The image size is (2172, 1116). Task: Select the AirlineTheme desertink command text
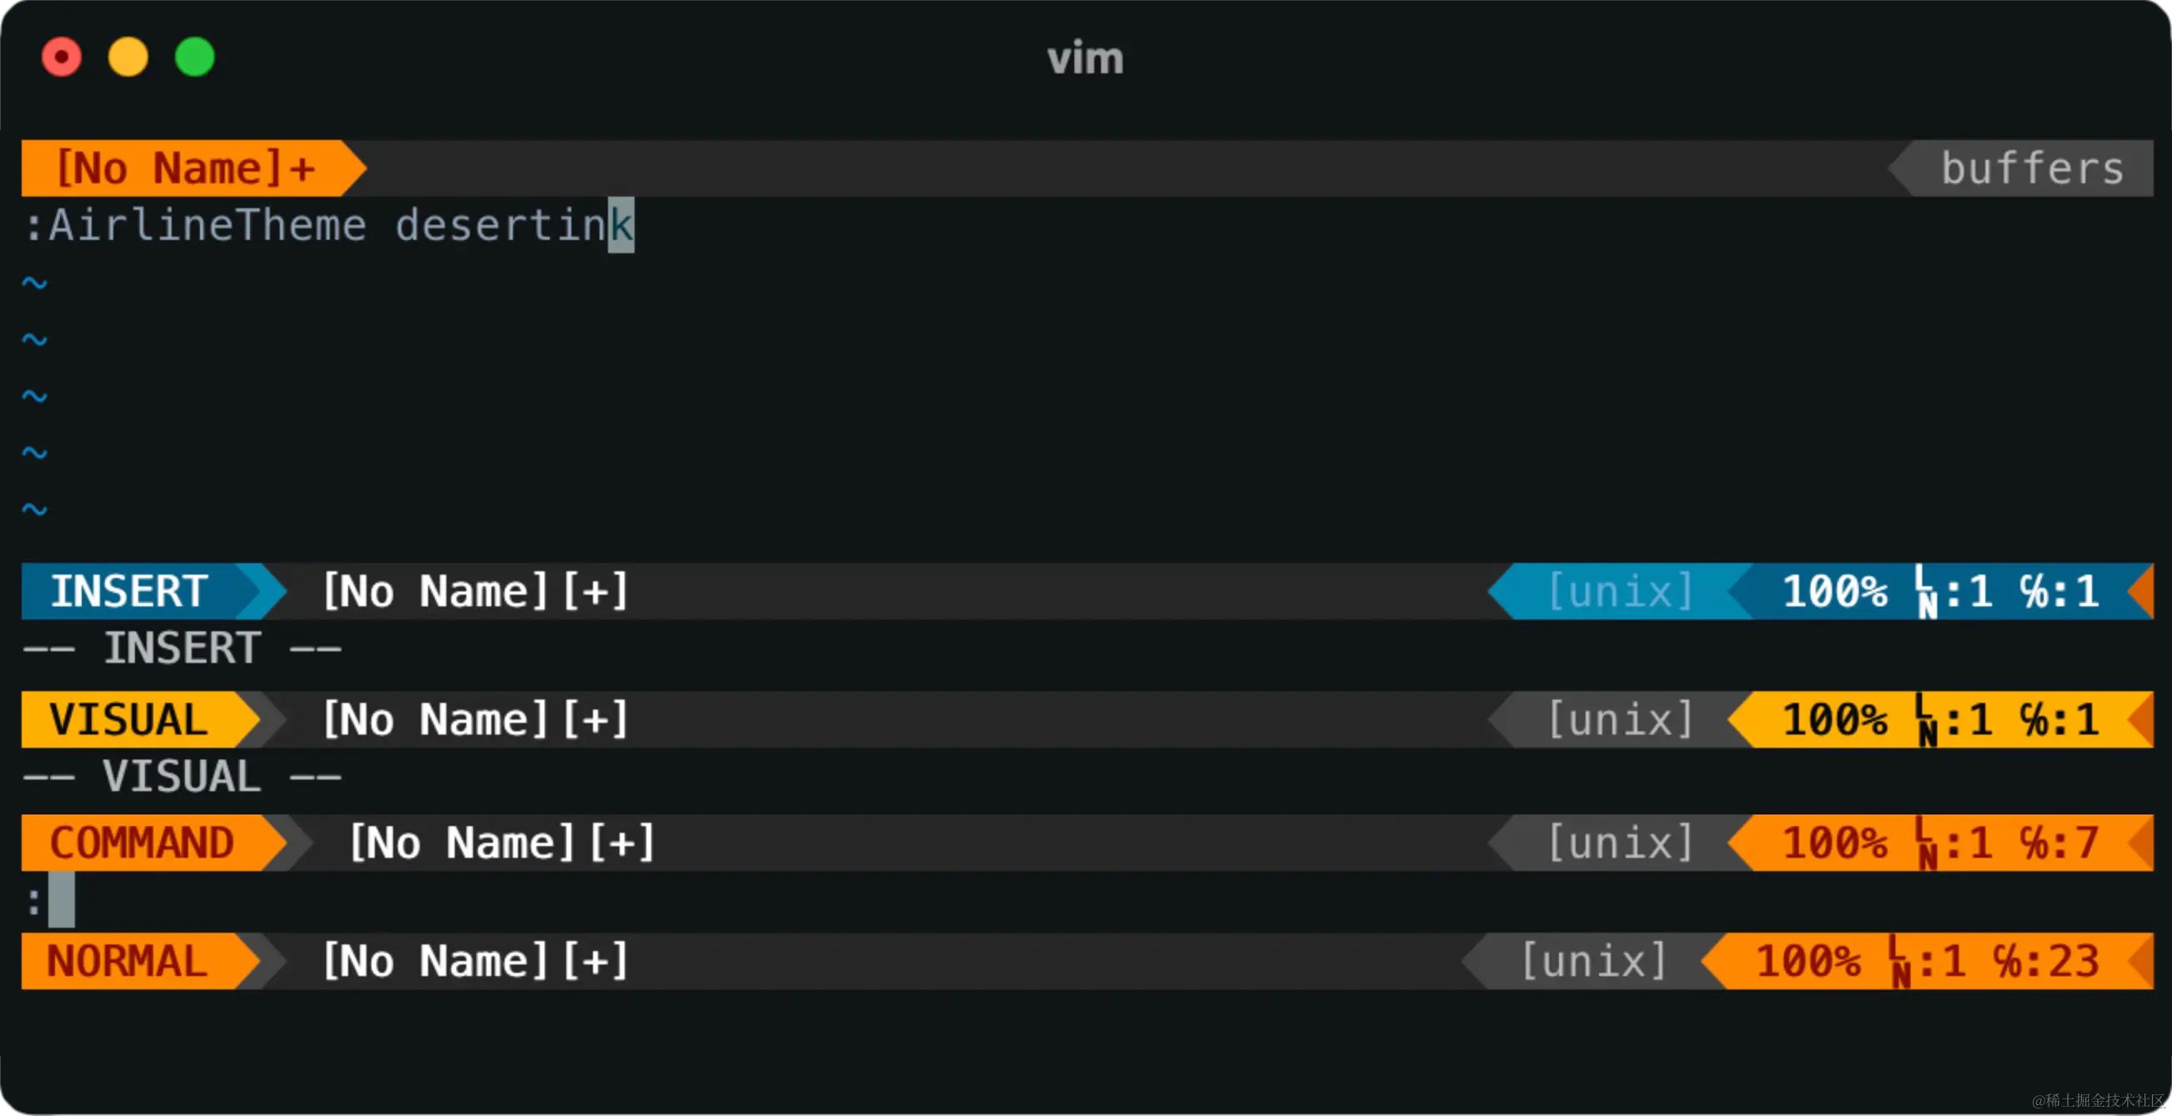[329, 224]
